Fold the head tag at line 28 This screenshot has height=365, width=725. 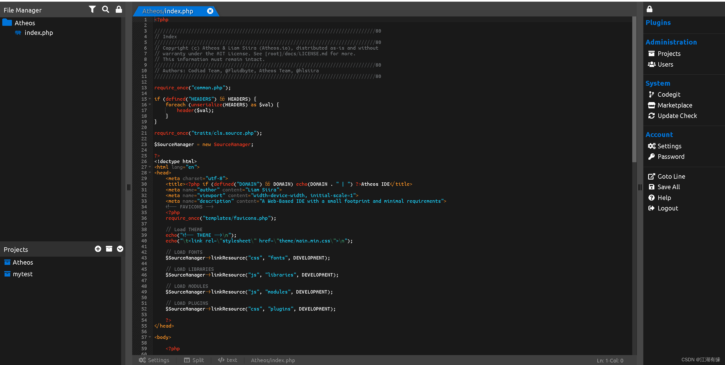pos(150,173)
